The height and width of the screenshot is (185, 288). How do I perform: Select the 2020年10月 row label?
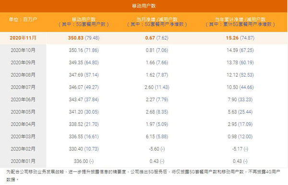(23, 50)
